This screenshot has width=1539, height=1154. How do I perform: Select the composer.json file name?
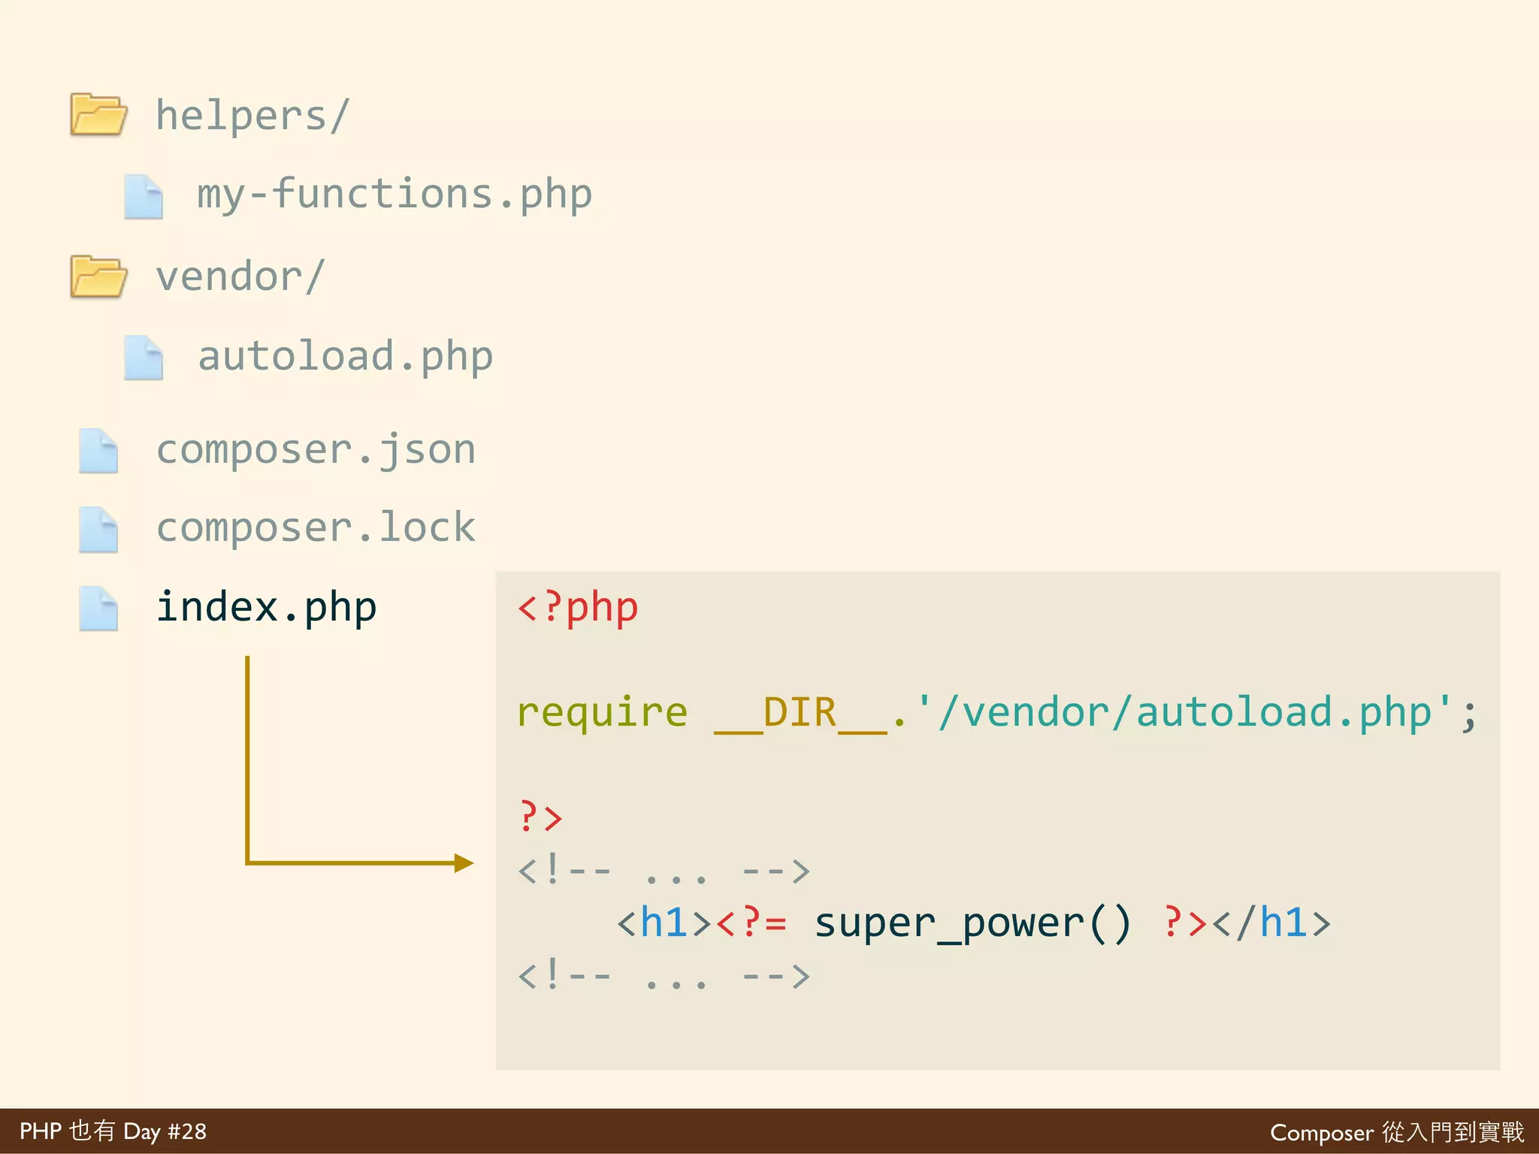(x=316, y=451)
